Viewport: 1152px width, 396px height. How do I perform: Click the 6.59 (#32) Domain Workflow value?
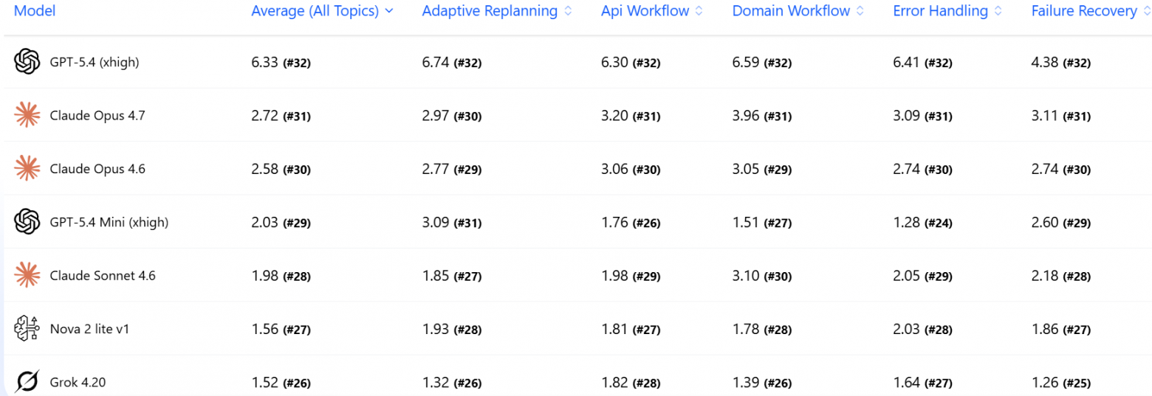tap(762, 63)
